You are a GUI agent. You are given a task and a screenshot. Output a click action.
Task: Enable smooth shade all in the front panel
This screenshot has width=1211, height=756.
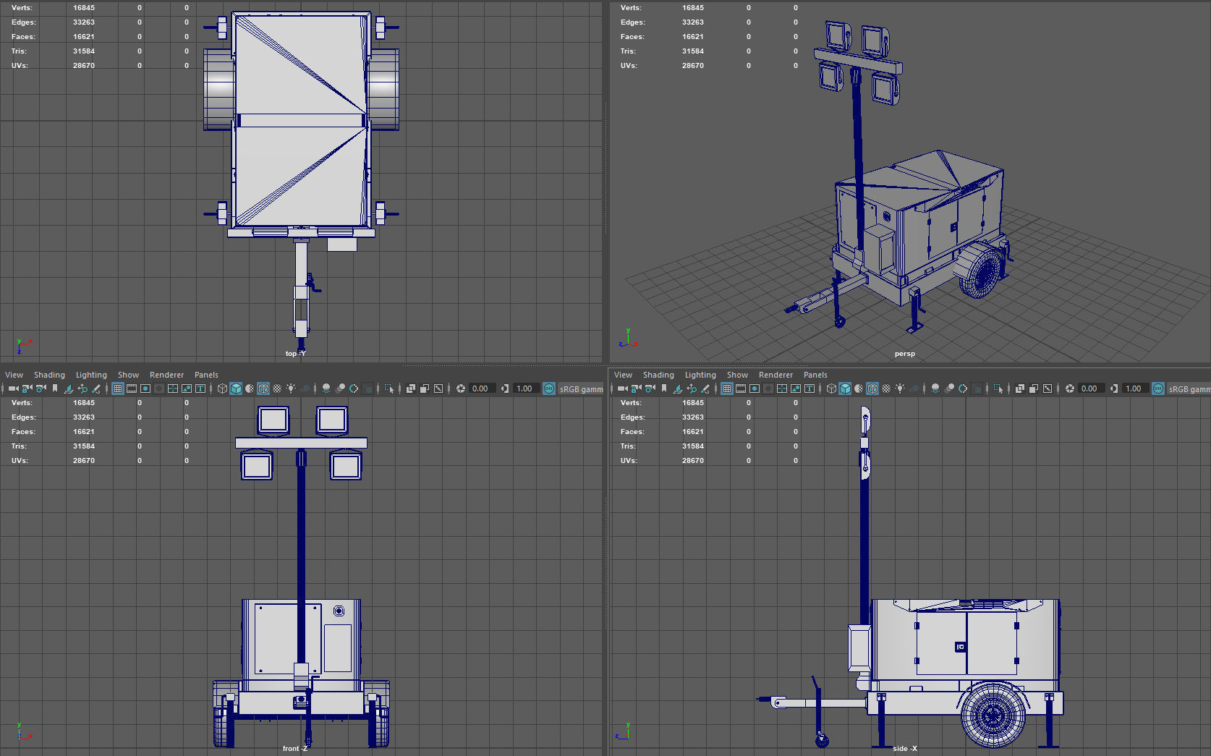[x=236, y=388]
